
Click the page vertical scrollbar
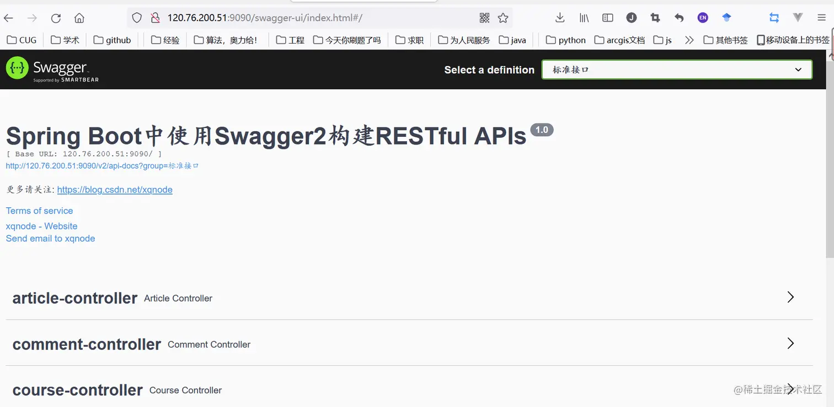click(830, 160)
